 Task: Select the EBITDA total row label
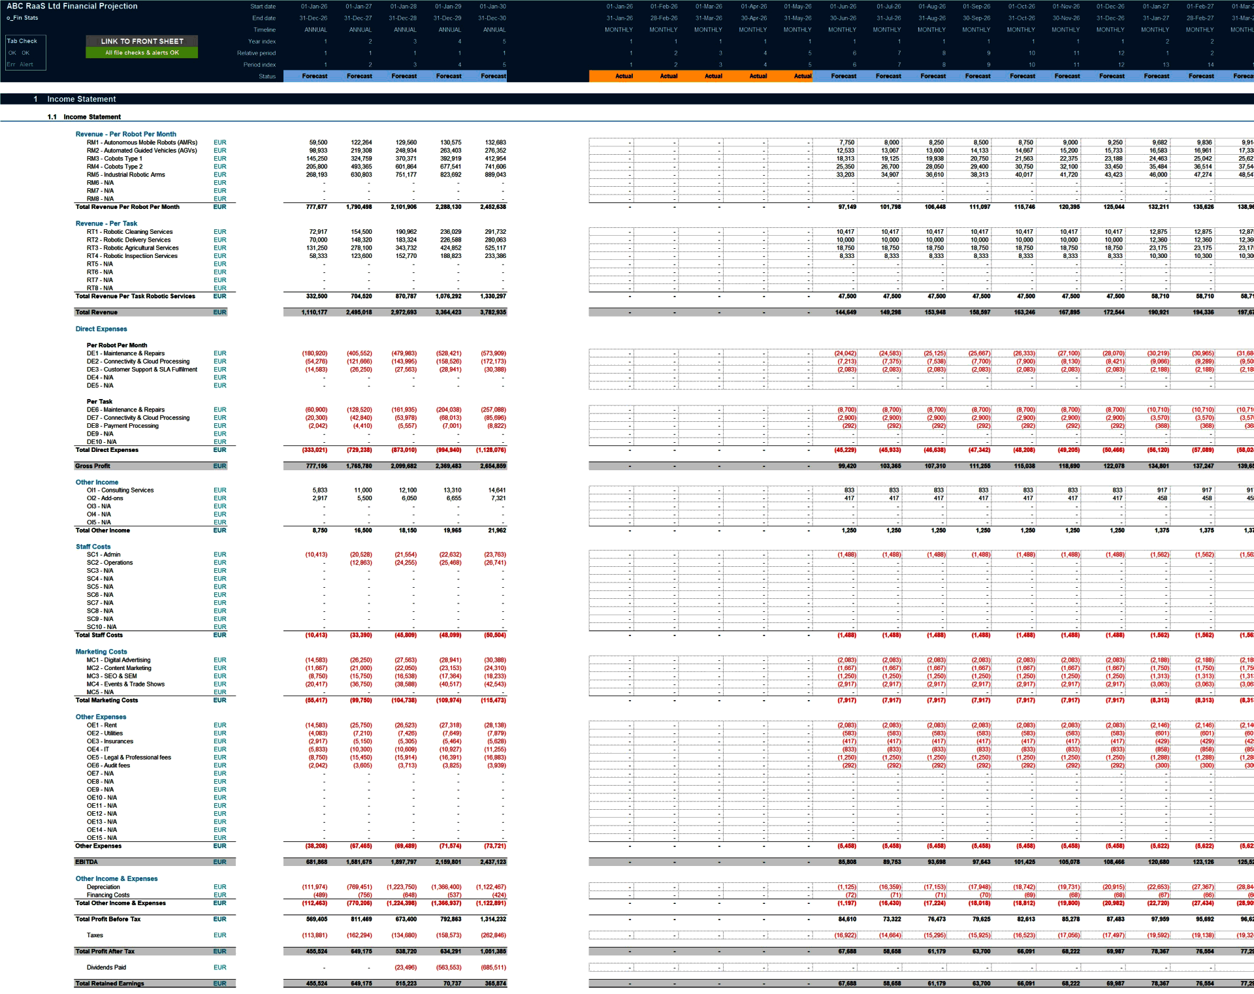pos(86,861)
